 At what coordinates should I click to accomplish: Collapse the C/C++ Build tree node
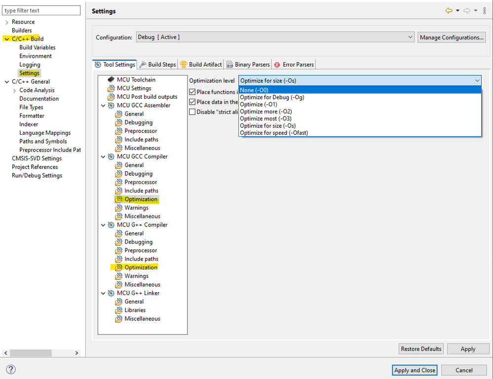(x=6, y=39)
